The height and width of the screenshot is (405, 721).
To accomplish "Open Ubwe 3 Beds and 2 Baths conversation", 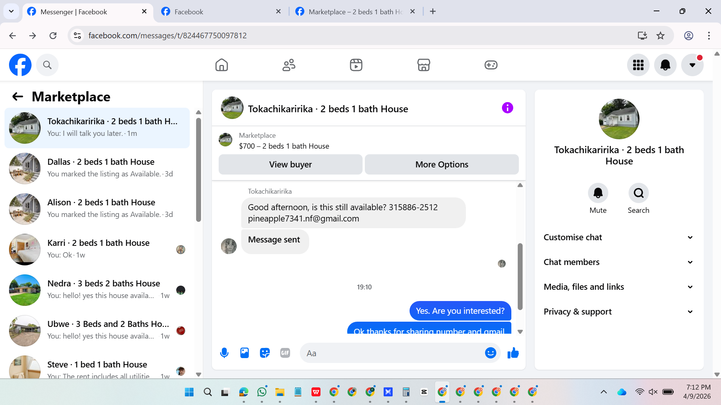I will 97,330.
